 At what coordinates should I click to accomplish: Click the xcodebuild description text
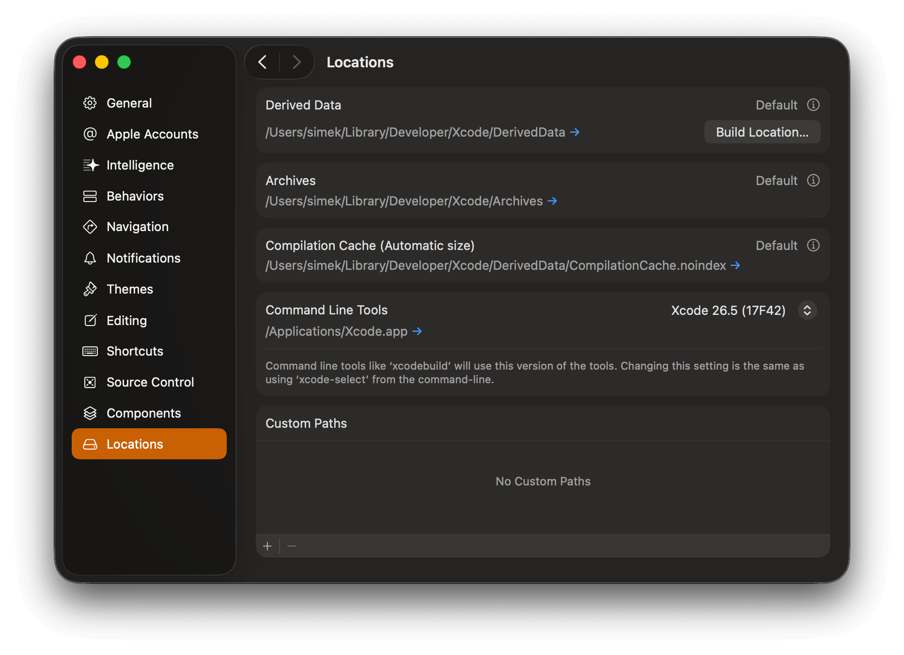tap(535, 373)
